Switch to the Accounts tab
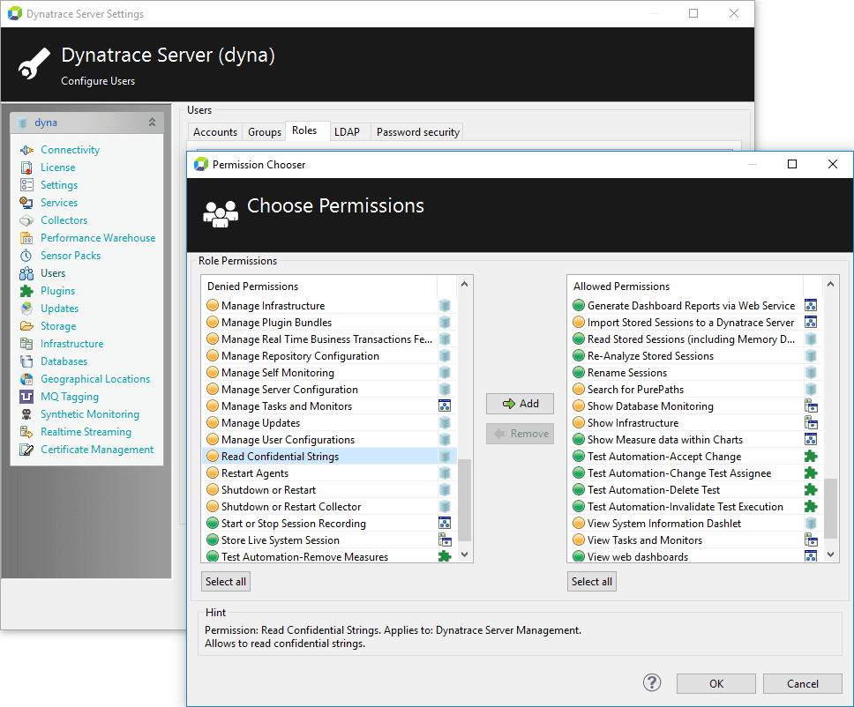Image resolution: width=854 pixels, height=707 pixels. click(x=215, y=132)
